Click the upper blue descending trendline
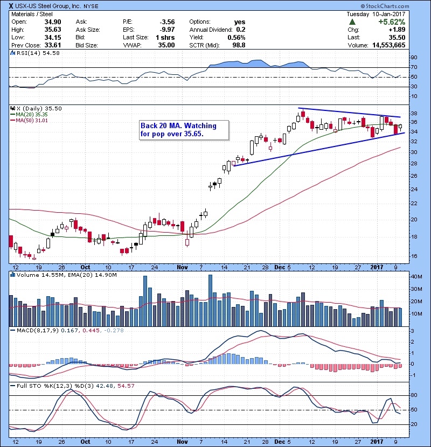The image size is (431, 447). [x=349, y=113]
